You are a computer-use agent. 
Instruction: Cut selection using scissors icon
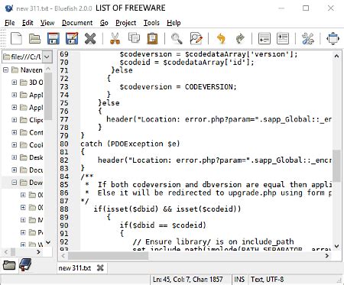coord(115,39)
